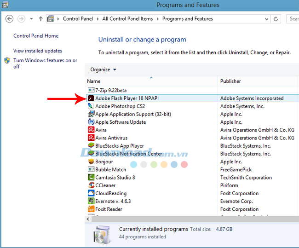Select the 7-Zip 9.22beta program icon
299x248 pixels.
coord(91,90)
